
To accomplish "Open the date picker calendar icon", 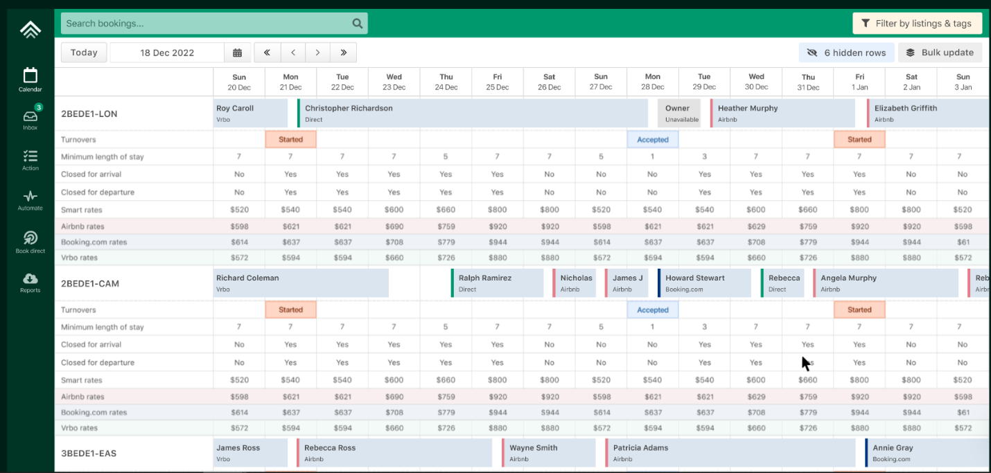I will point(237,53).
